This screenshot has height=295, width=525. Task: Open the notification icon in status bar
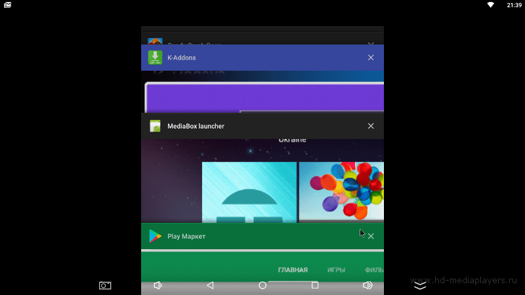click(x=7, y=5)
